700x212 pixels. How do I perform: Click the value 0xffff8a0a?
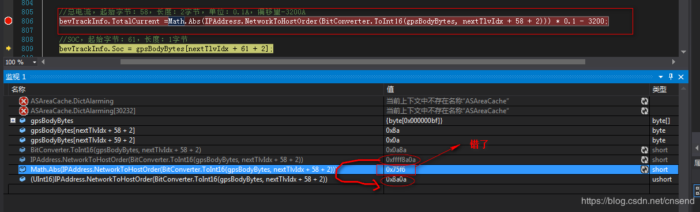401,160
